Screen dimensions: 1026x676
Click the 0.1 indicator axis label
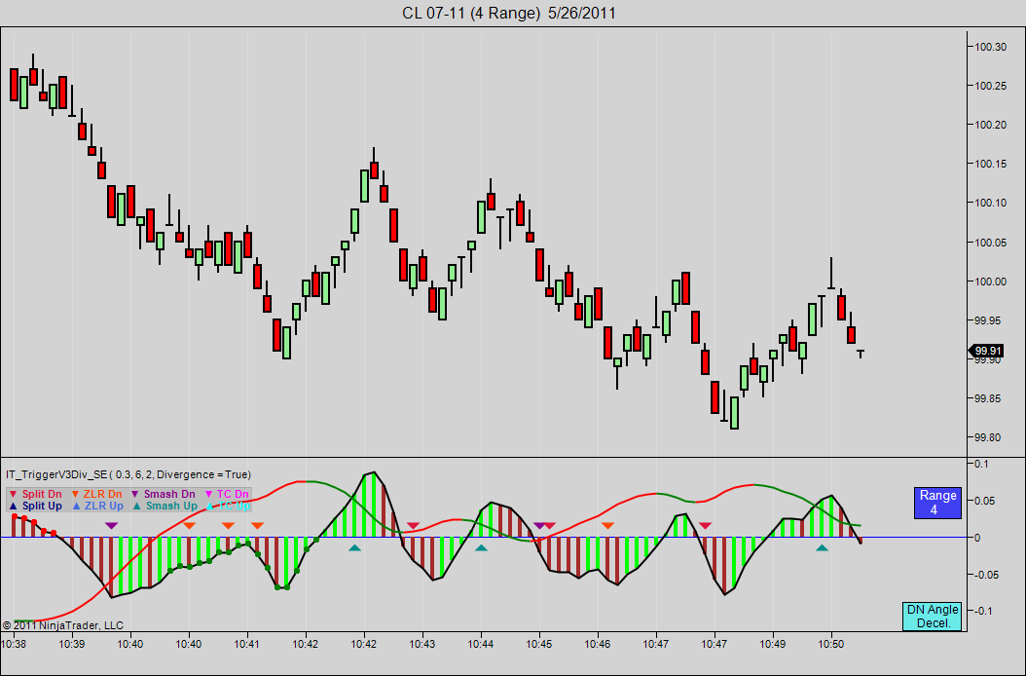(x=981, y=465)
